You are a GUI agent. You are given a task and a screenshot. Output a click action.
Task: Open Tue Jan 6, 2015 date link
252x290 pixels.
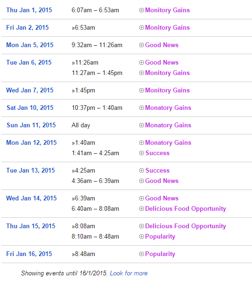(x=29, y=62)
